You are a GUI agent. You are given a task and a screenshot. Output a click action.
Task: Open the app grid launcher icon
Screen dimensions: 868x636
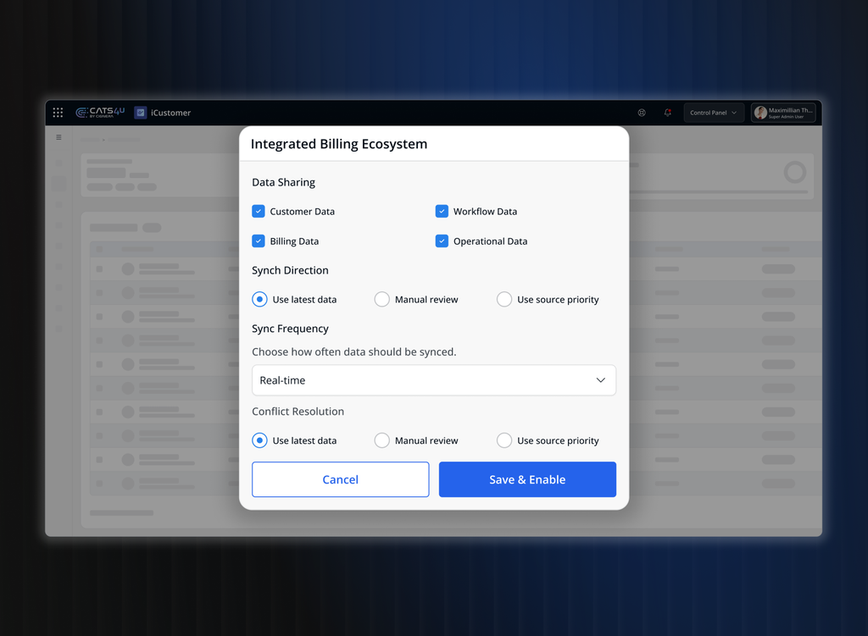pyautogui.click(x=58, y=113)
